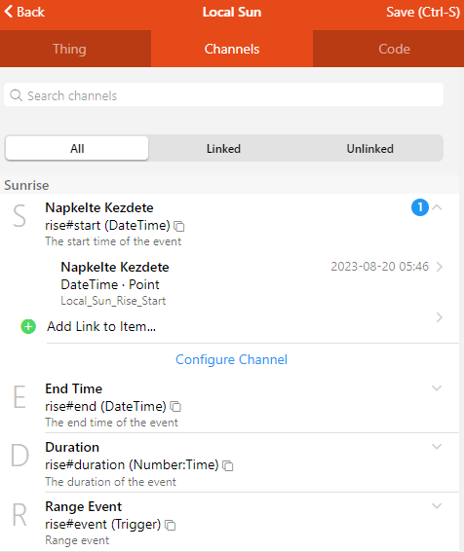The image size is (464, 552).
Task: Go back using the Back arrow
Action: point(24,12)
